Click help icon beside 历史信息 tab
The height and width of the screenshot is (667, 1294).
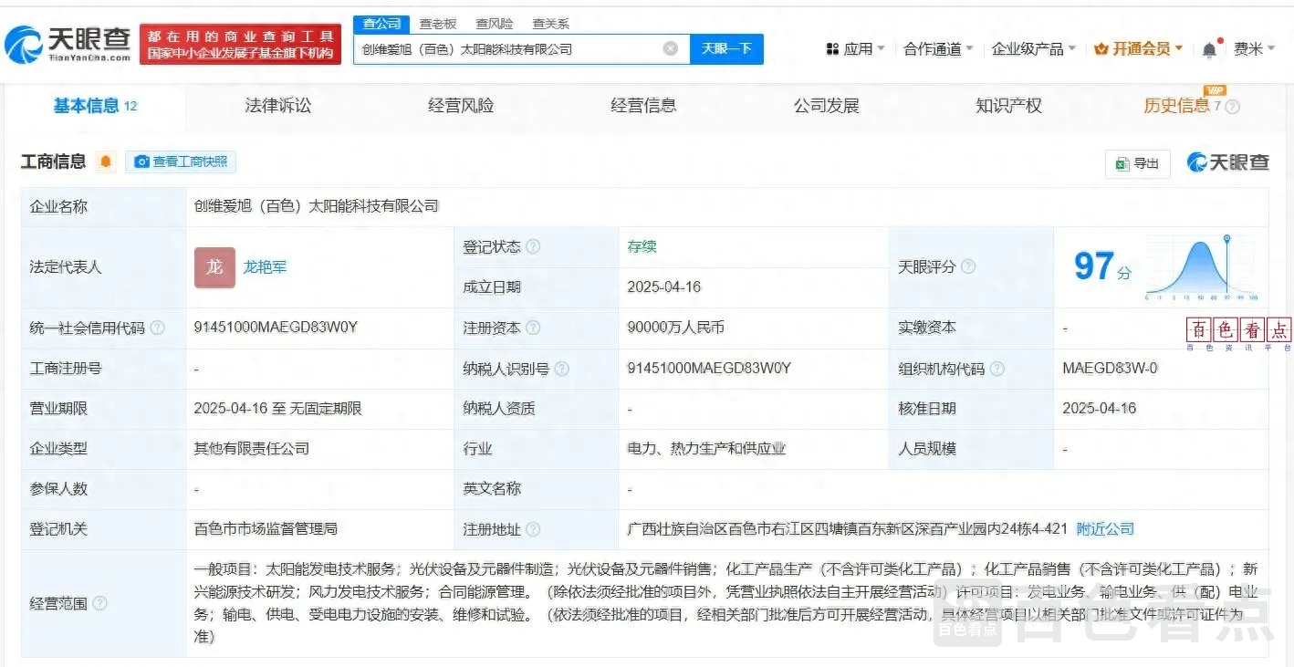[1233, 107]
